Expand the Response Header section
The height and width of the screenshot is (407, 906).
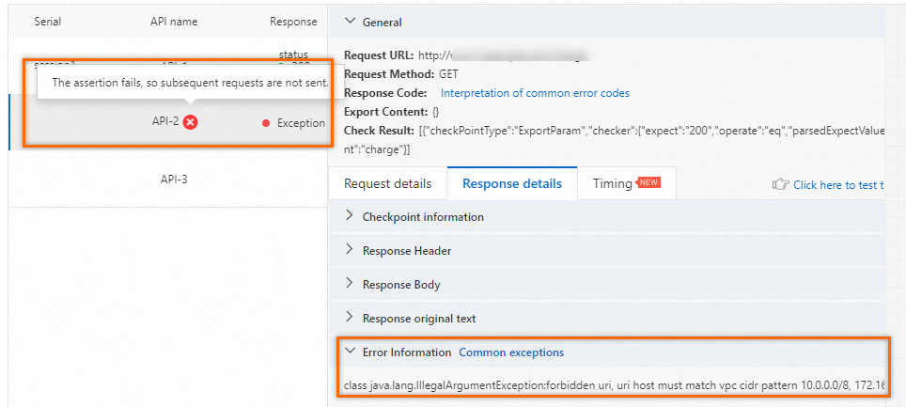(x=351, y=250)
